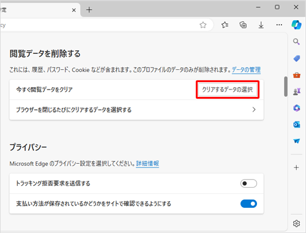Viewport: 306px width, 233px height.
Task: Click プライバシー heading
Action: pyautogui.click(x=28, y=147)
